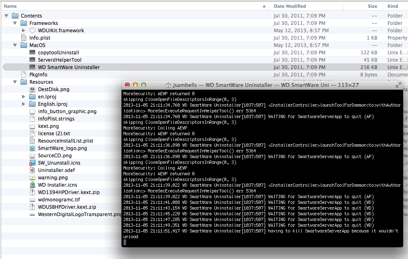This screenshot has height=259, width=408.
Task: Select the copytoolUninstall file name
Action: pyautogui.click(x=59, y=52)
